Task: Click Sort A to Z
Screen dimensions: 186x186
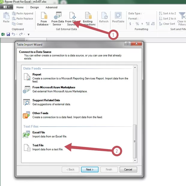Action: pos(167,13)
